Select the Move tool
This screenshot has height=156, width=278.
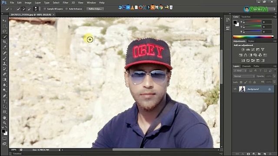pyautogui.click(x=4, y=21)
